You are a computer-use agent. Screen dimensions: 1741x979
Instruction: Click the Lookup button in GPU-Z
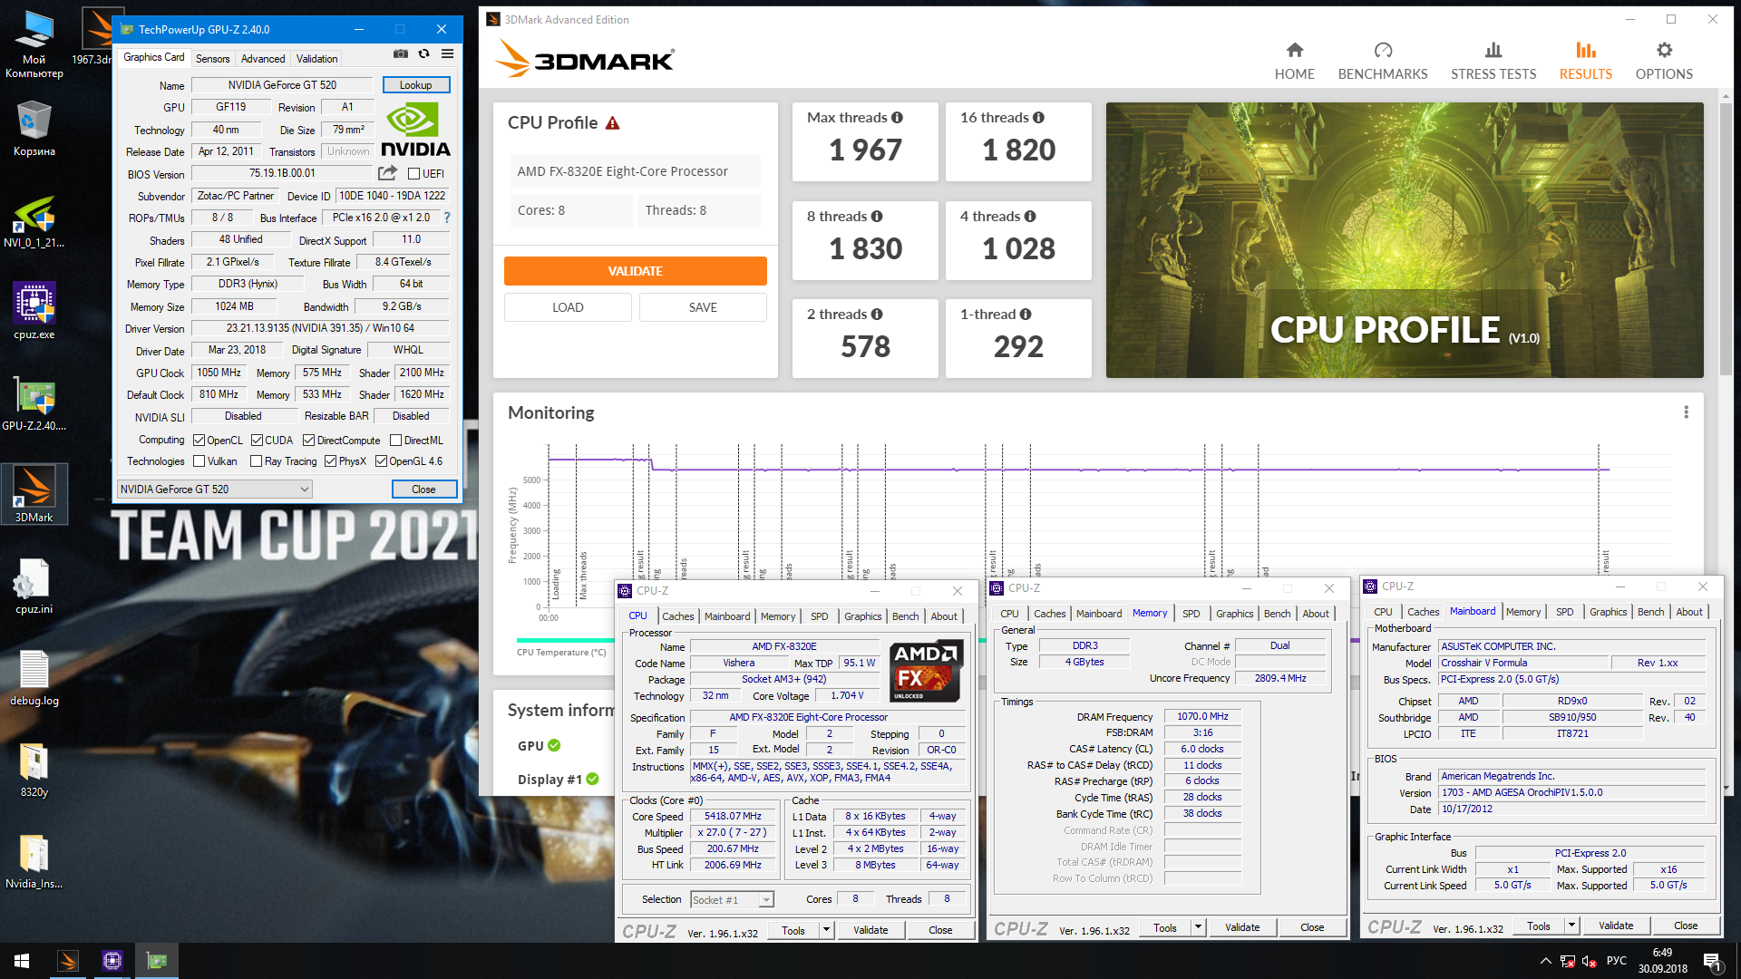click(x=416, y=85)
